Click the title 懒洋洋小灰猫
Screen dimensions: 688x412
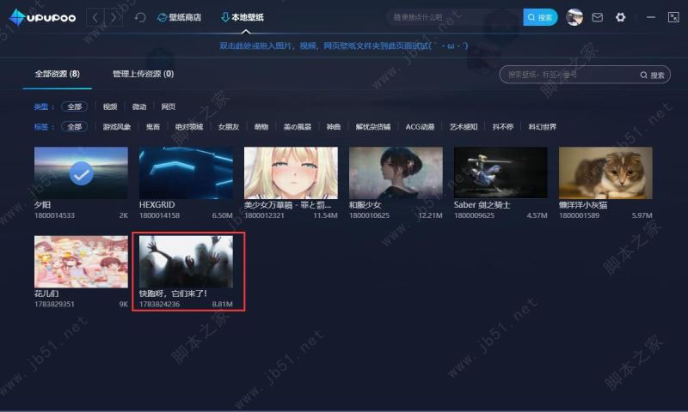583,204
